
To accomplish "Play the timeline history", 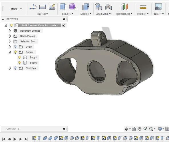I will pos(15,139).
